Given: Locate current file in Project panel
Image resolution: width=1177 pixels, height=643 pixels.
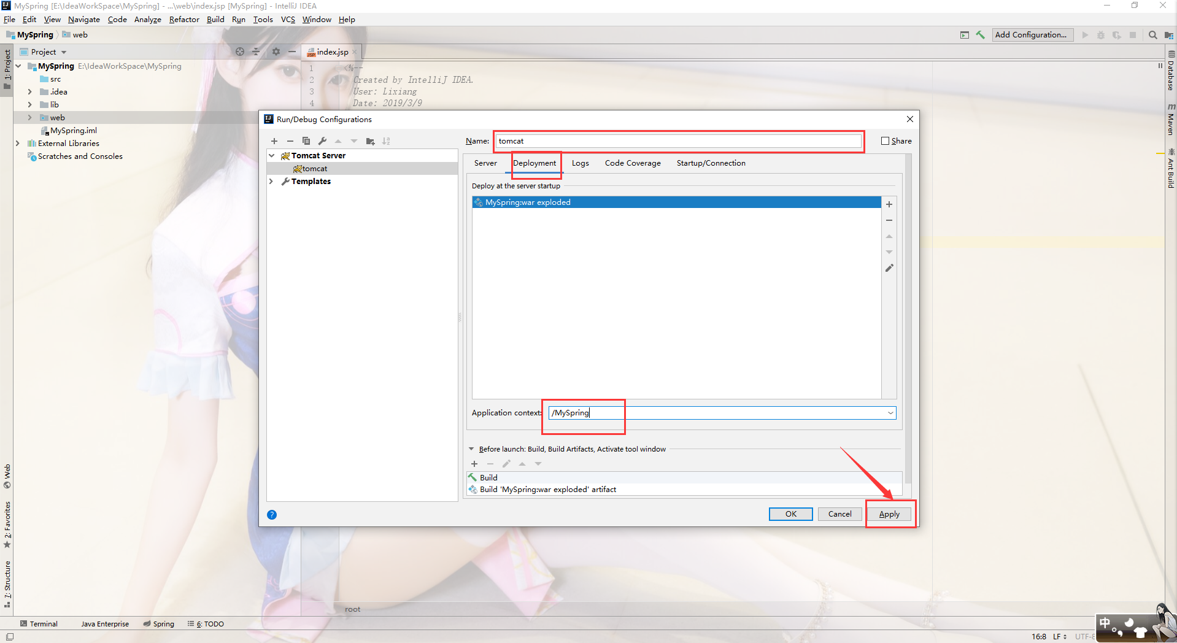Looking at the screenshot, I should tap(240, 52).
